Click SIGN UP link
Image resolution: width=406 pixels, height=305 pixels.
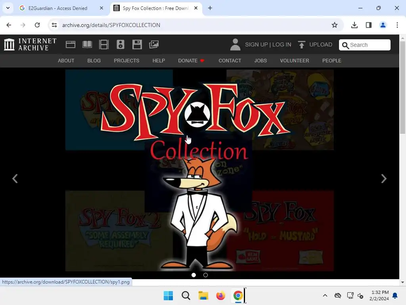point(257,44)
